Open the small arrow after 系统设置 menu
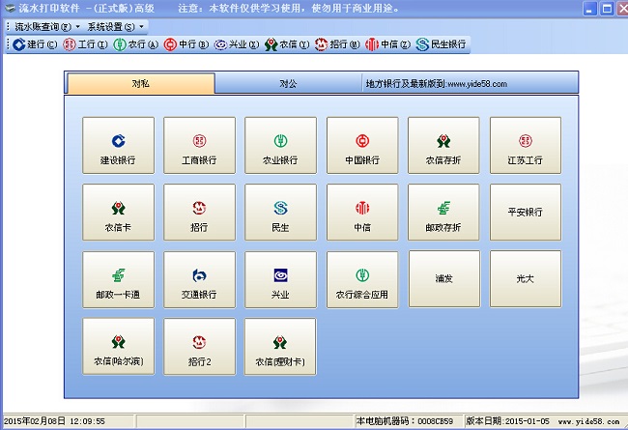 (x=143, y=26)
